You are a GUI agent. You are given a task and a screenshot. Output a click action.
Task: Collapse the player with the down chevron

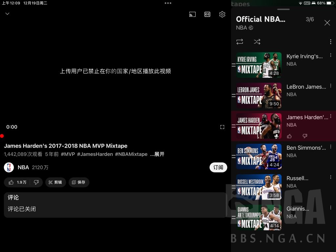pyautogui.click(x=7, y=14)
